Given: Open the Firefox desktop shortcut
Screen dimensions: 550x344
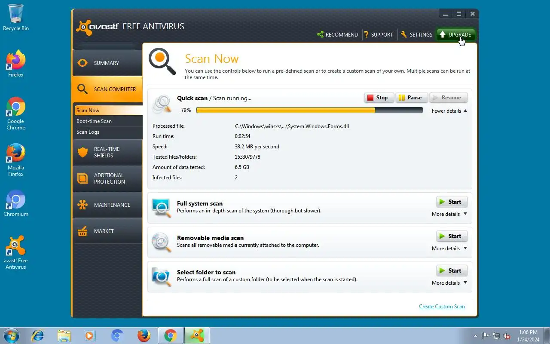Looking at the screenshot, I should (16, 64).
